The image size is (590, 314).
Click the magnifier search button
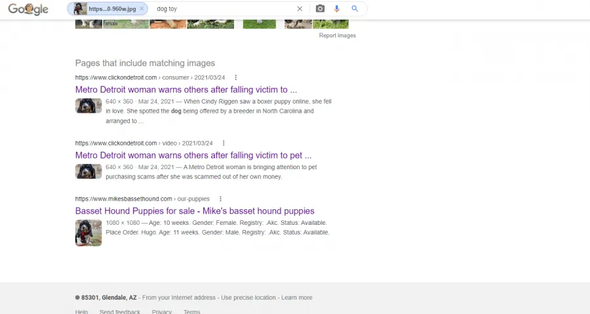pos(355,9)
